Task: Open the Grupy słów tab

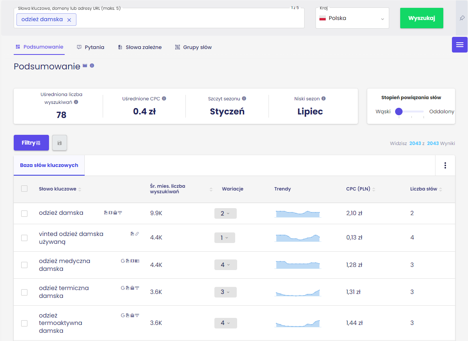Action: coord(193,47)
